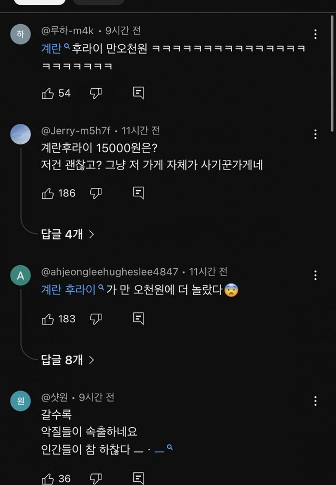Like the comment with 183 likes
The width and height of the screenshot is (336, 485).
[48, 319]
